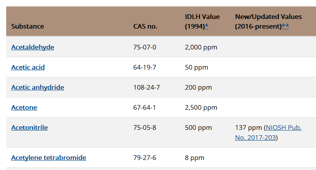The width and height of the screenshot is (316, 170).
Task: Click CAS number 79-27-6
Action: coord(144,158)
